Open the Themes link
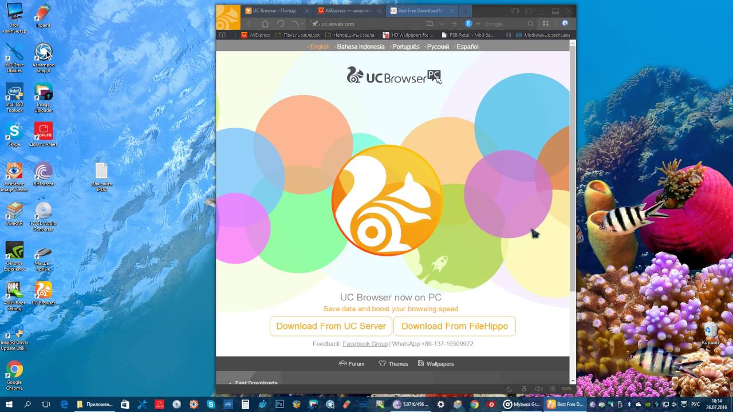The width and height of the screenshot is (733, 412). [x=393, y=363]
